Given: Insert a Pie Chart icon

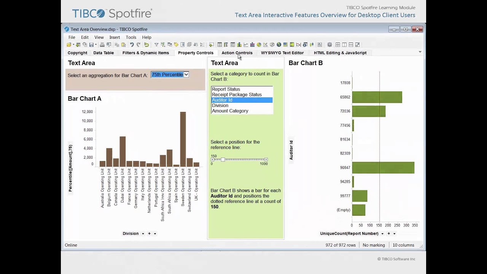Looking at the screenshot, I should click(x=259, y=45).
